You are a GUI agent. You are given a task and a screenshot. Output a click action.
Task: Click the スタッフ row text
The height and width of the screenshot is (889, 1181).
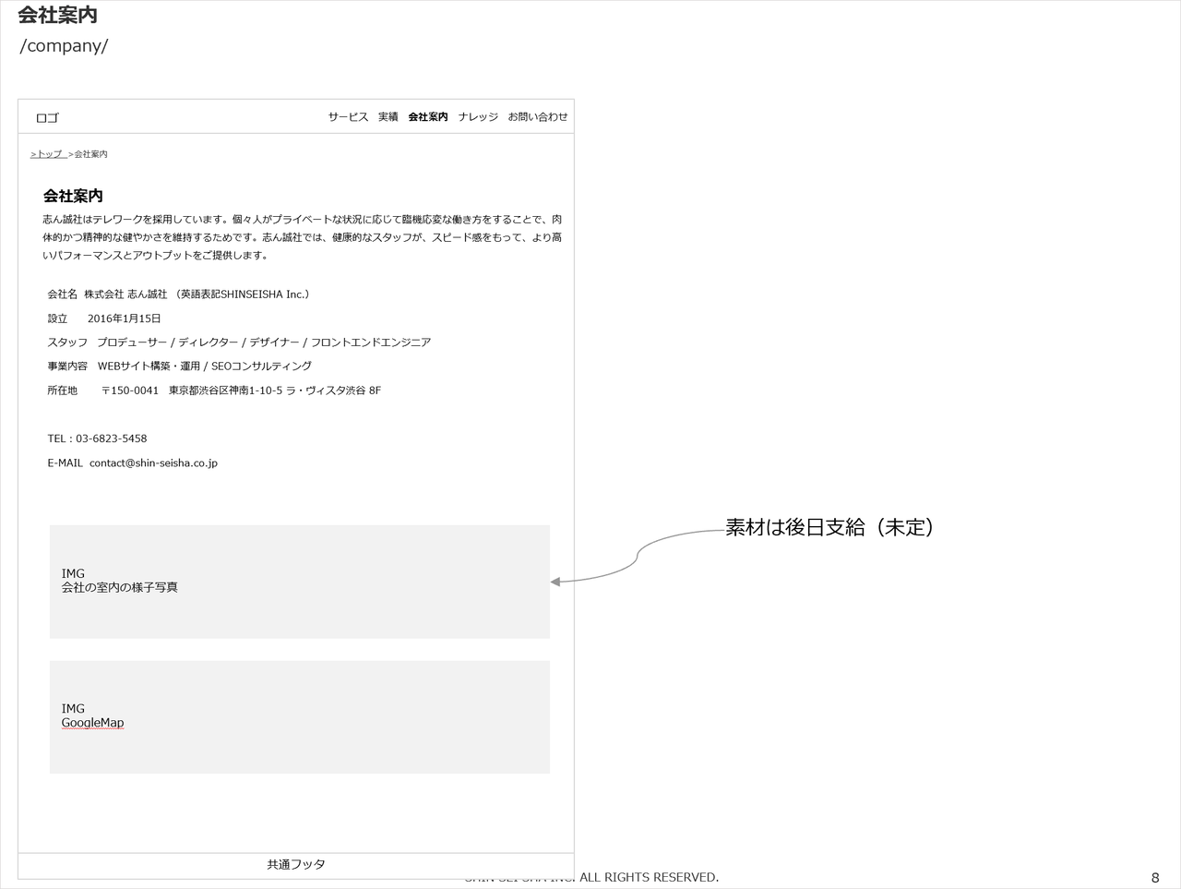point(239,342)
